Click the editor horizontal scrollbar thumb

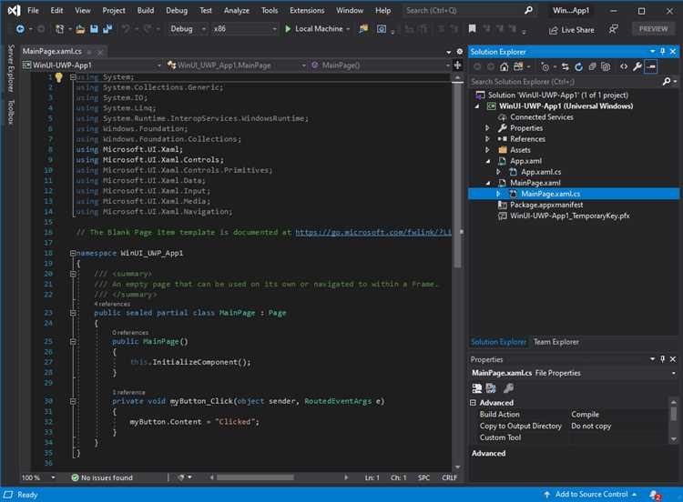(255, 477)
